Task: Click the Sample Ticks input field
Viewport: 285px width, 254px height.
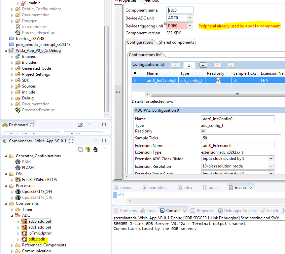Action: (241, 138)
